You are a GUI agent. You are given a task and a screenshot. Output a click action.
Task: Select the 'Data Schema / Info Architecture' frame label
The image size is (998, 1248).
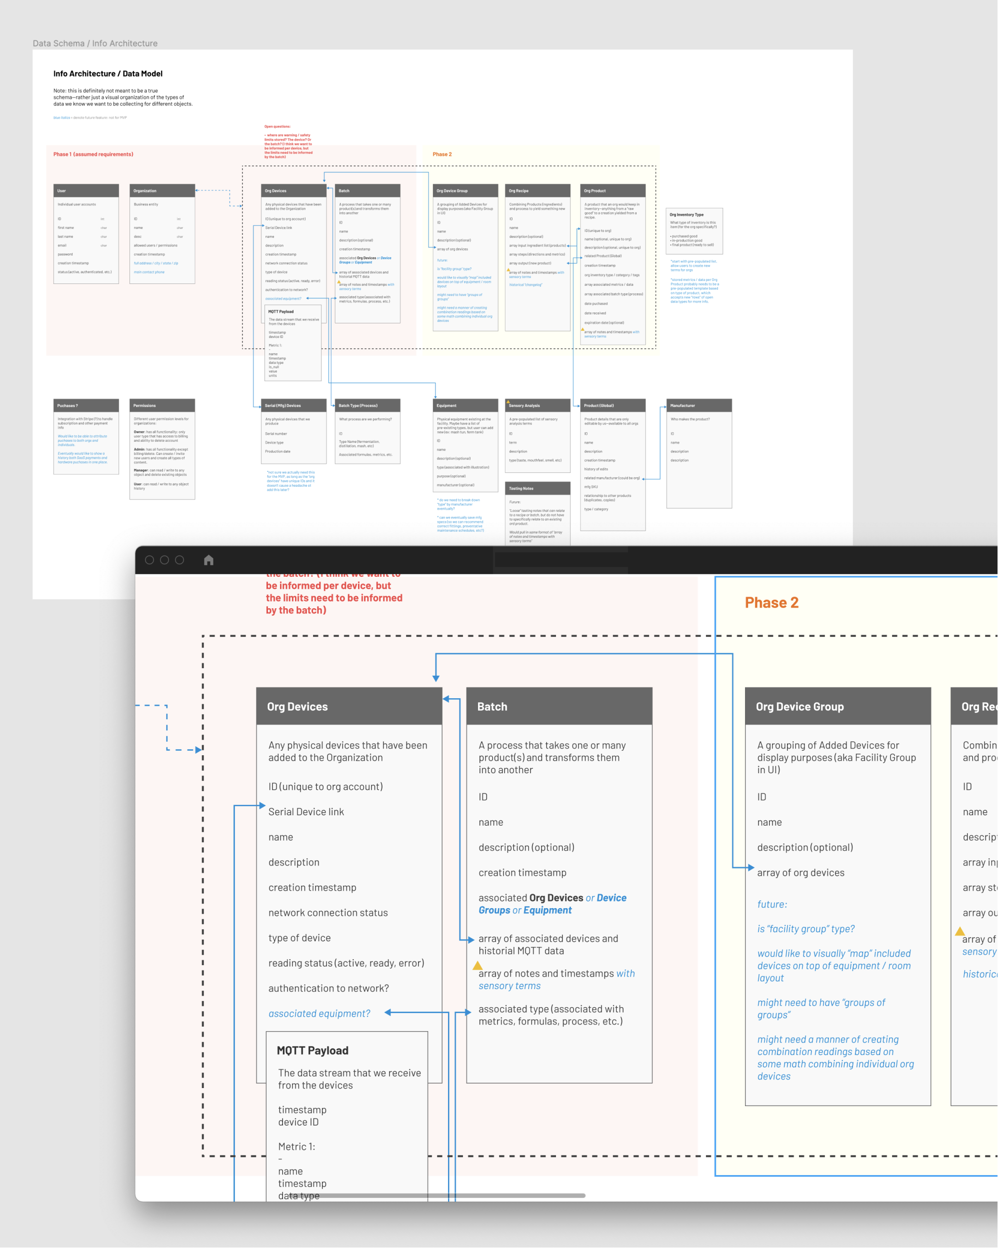(95, 43)
